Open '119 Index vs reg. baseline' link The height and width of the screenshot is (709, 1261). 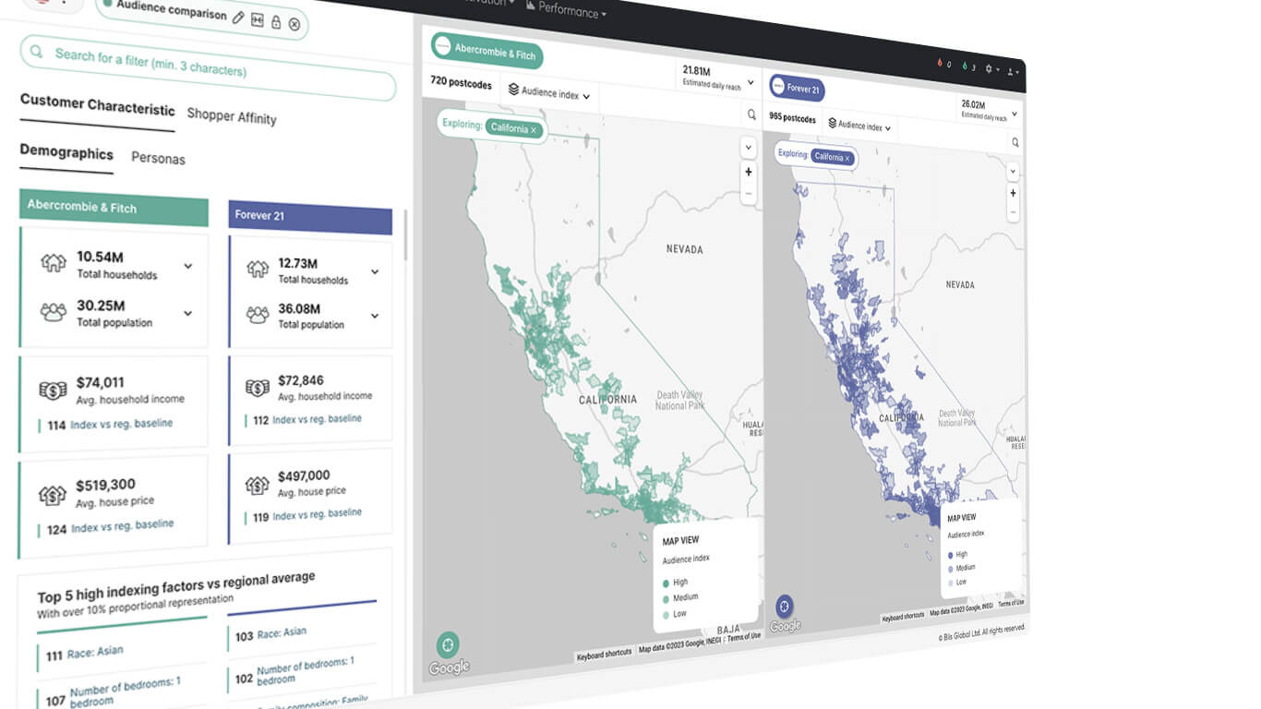coord(307,514)
